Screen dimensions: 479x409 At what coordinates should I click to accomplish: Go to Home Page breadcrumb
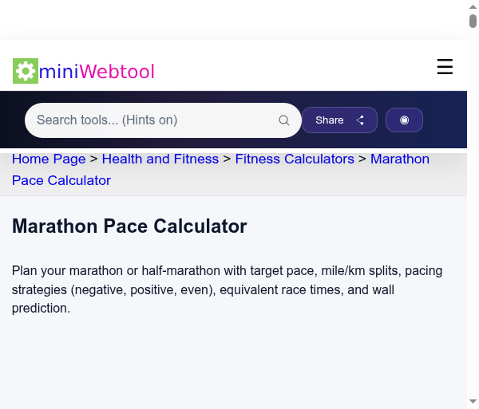pos(49,159)
